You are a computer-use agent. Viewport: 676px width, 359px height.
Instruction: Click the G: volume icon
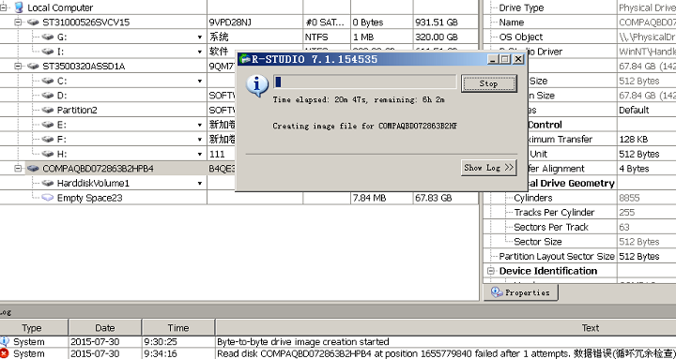(48, 37)
